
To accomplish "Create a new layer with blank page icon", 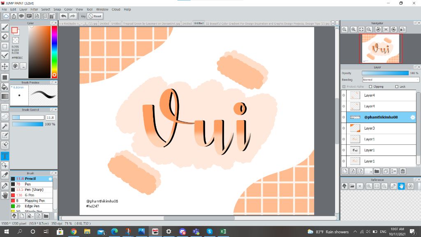I will pos(345,171).
